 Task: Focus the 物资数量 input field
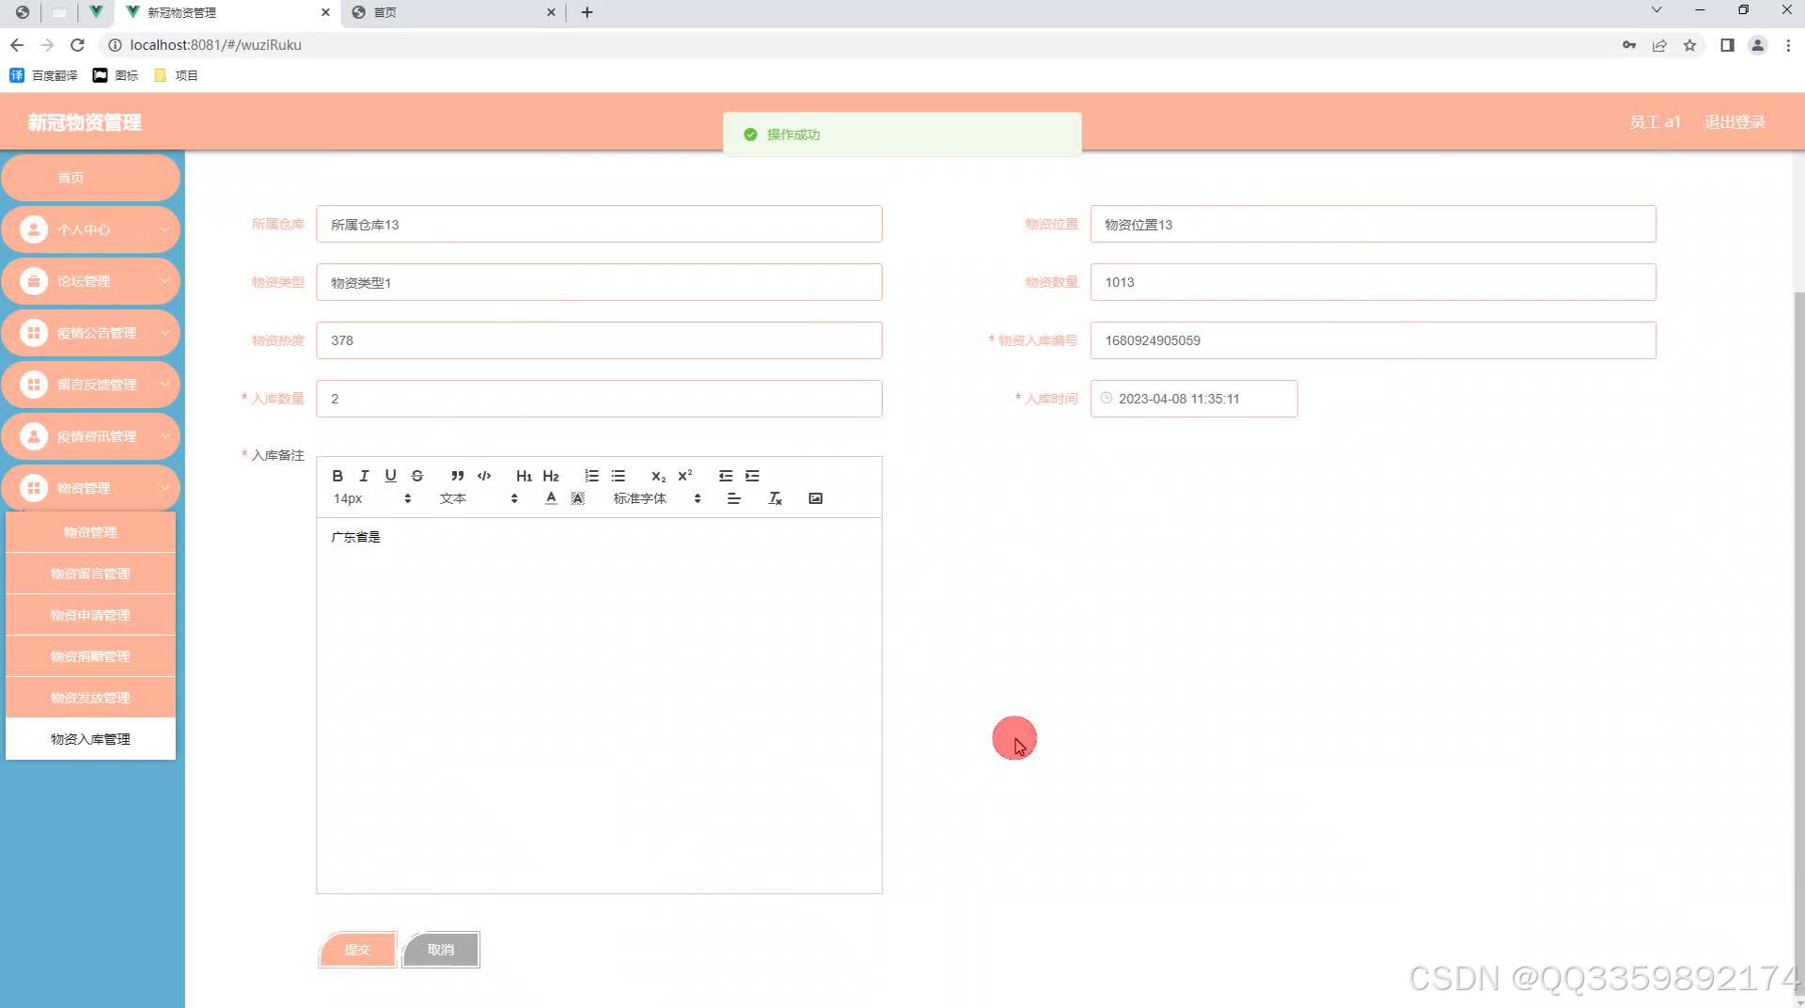[x=1373, y=282]
